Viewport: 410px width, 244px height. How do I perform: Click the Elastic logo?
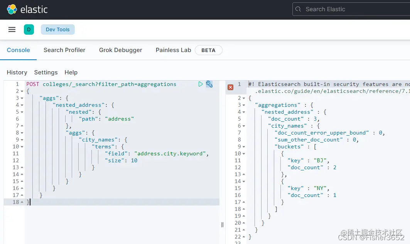click(x=27, y=9)
